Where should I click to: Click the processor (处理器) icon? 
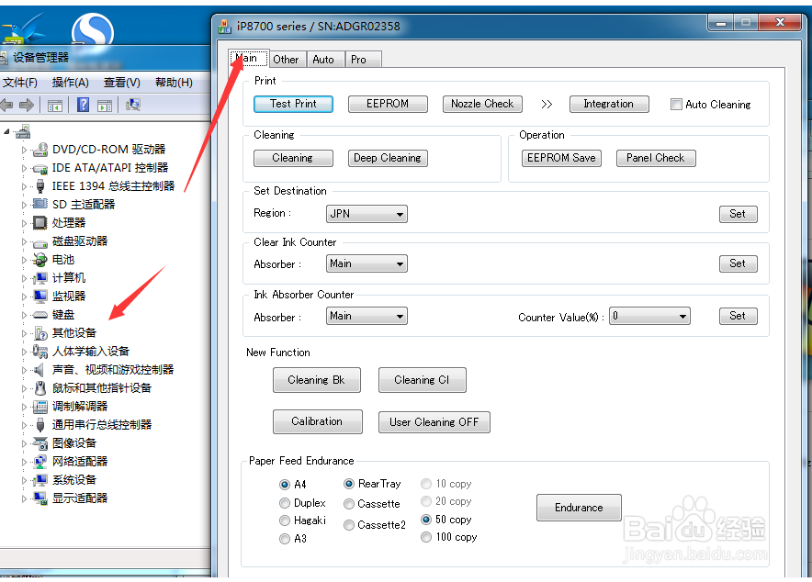(x=39, y=223)
